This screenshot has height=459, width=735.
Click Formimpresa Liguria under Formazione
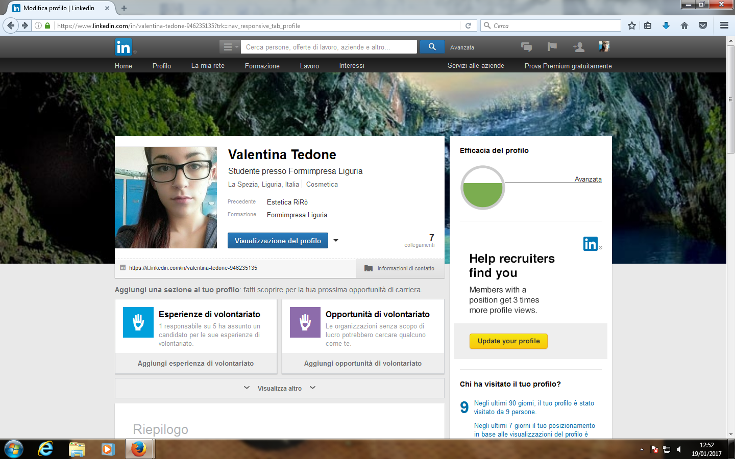(297, 215)
